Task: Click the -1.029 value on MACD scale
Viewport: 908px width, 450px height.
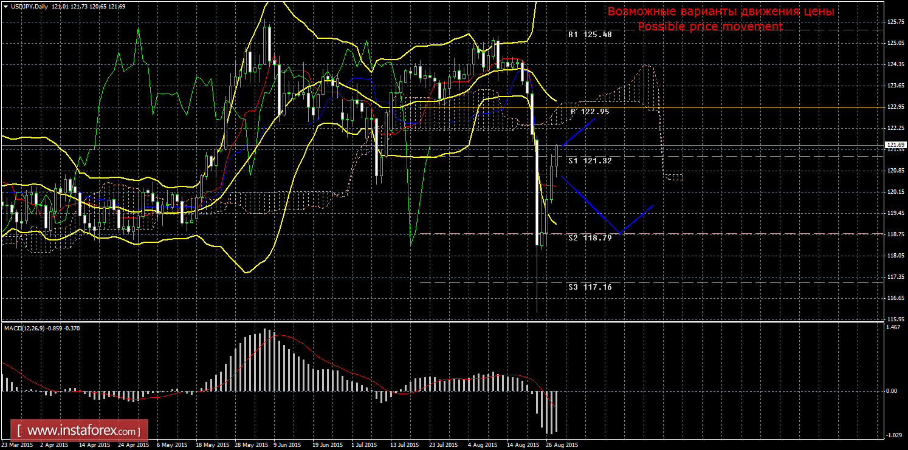Action: point(893,435)
